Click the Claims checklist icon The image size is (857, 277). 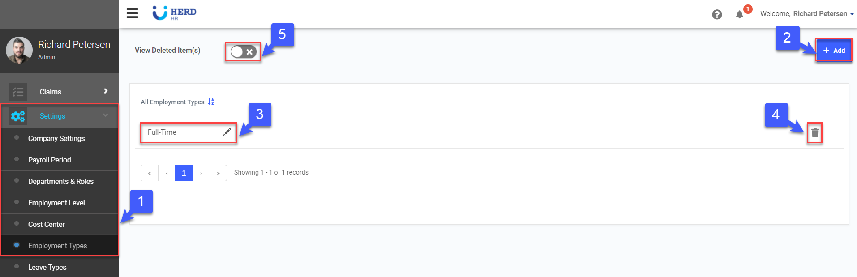(18, 92)
